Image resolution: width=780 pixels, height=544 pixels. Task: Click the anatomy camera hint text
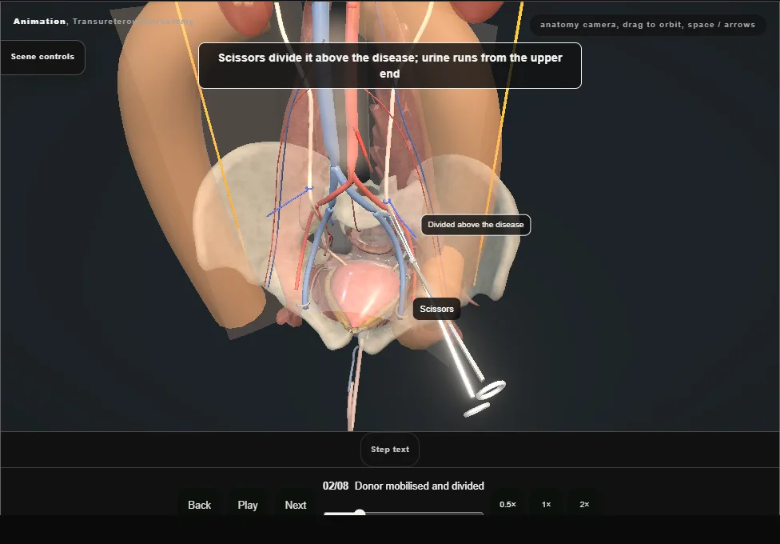647,25
